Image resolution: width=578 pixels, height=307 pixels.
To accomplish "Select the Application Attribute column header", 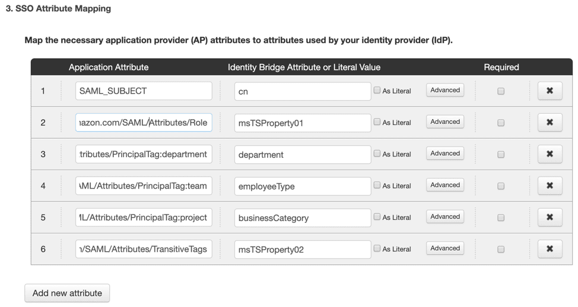I will (109, 67).
